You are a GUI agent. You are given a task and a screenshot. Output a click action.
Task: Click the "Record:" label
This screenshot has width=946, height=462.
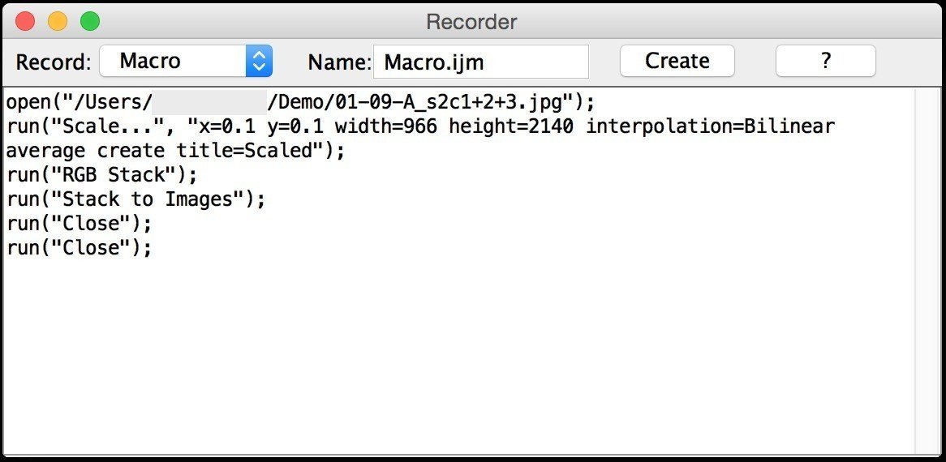(54, 62)
